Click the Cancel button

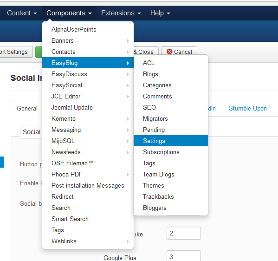179,52
